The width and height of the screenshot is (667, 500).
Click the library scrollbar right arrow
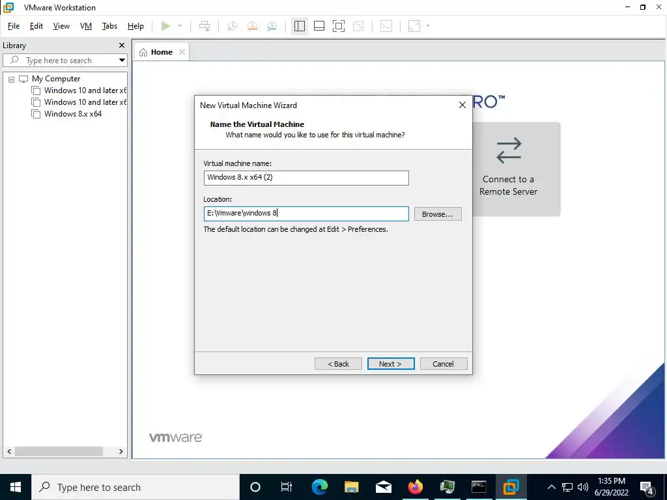coord(121,452)
